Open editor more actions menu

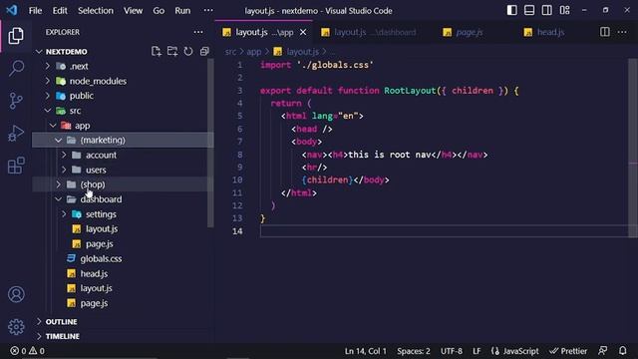[622, 32]
